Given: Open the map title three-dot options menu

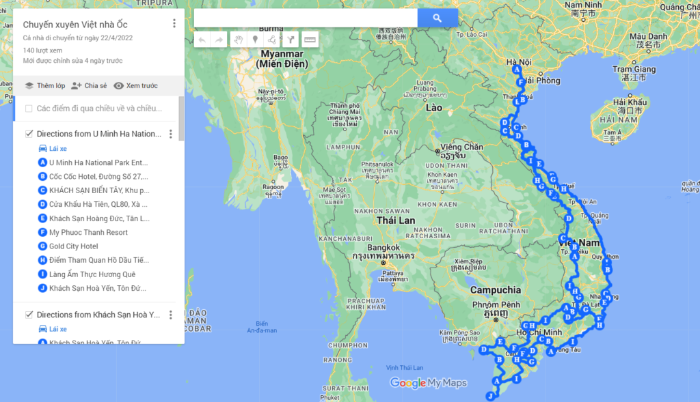Looking at the screenshot, I should tap(174, 24).
